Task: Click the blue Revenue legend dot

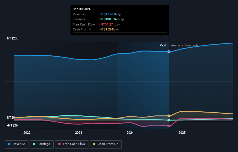Action: (9, 144)
